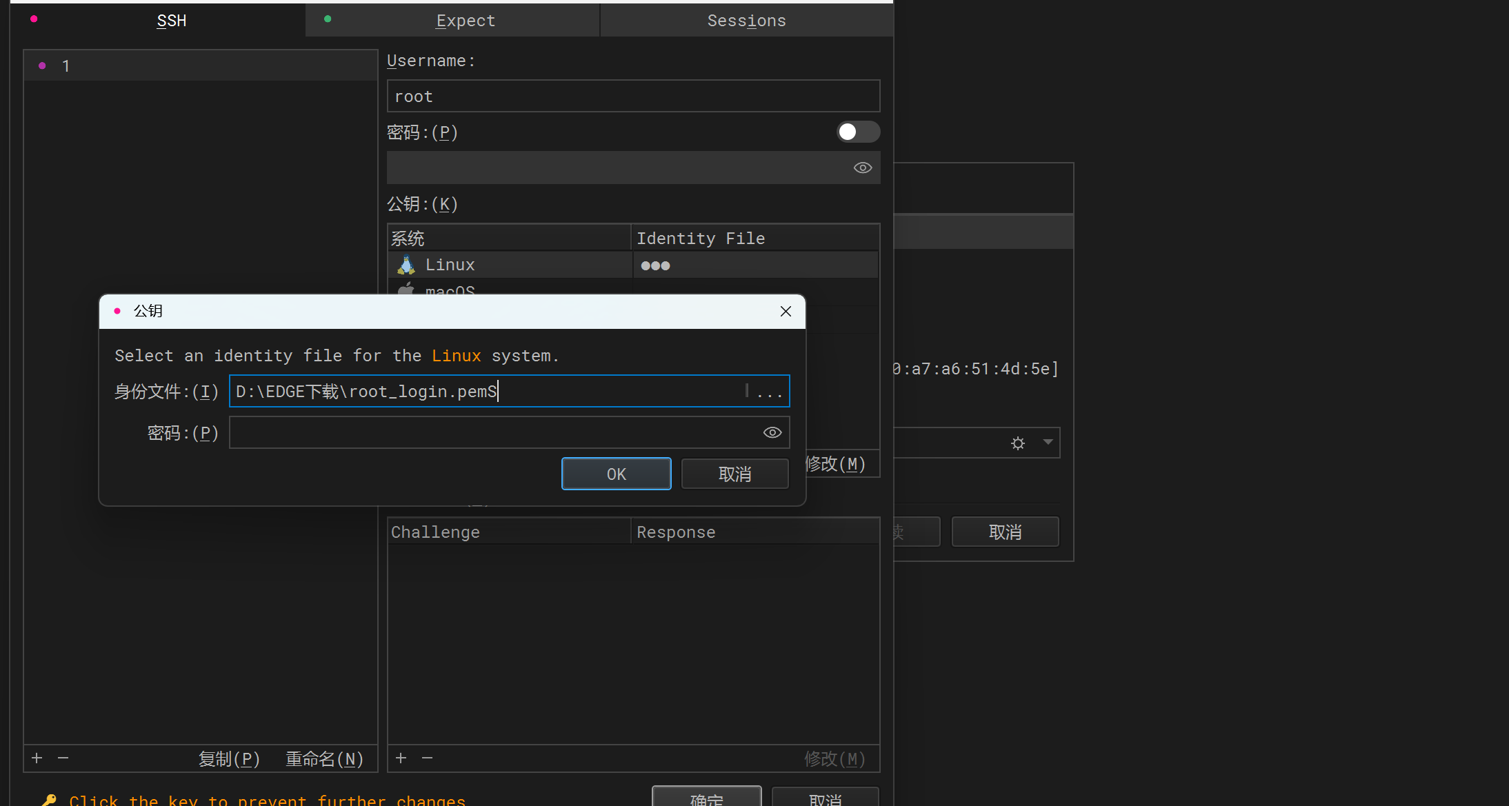Screen dimensions: 1509x806
Task: Click 取消 in the 公钥 dialog
Action: coord(735,474)
